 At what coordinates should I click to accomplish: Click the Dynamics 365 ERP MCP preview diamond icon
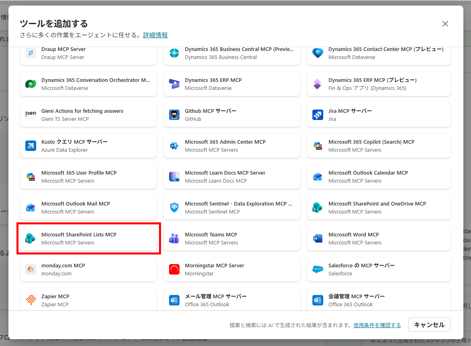tap(318, 84)
